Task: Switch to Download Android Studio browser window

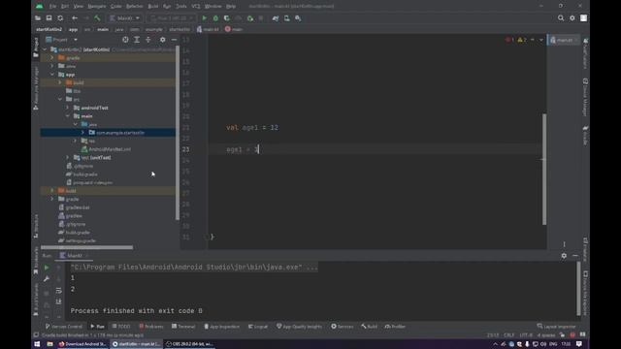Action: click(x=82, y=344)
